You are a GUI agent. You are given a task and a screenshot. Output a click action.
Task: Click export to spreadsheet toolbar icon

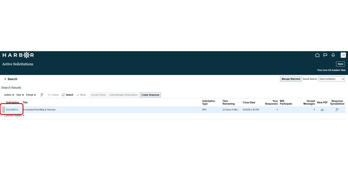pyautogui.click(x=42, y=95)
